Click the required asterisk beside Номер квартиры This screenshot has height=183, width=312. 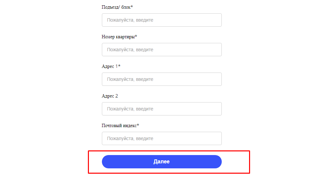point(136,36)
